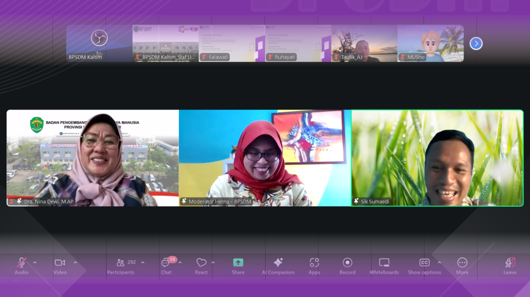This screenshot has height=297, width=530.
Task: Select Sik Sumaedi video tile
Action: [437, 158]
